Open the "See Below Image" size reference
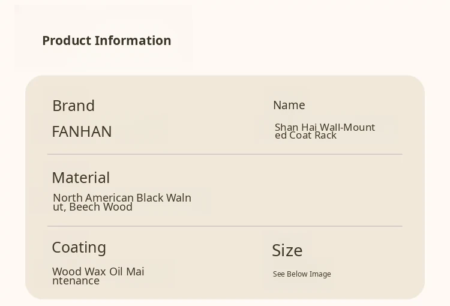450x306 pixels. (302, 274)
